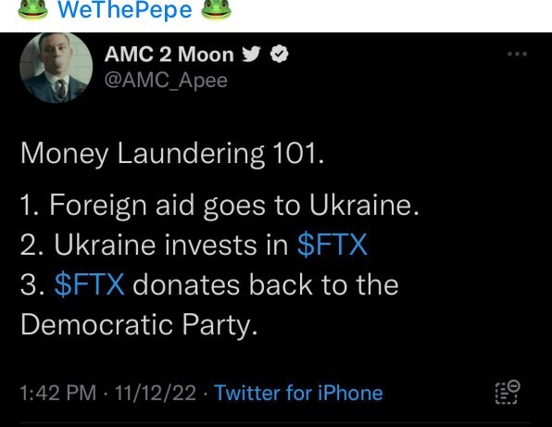Open the $FTX cashtag before 'donates back'
Image resolution: width=552 pixels, height=427 pixels.
tap(90, 284)
